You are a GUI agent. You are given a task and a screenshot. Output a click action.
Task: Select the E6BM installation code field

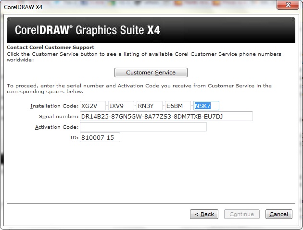178,106
